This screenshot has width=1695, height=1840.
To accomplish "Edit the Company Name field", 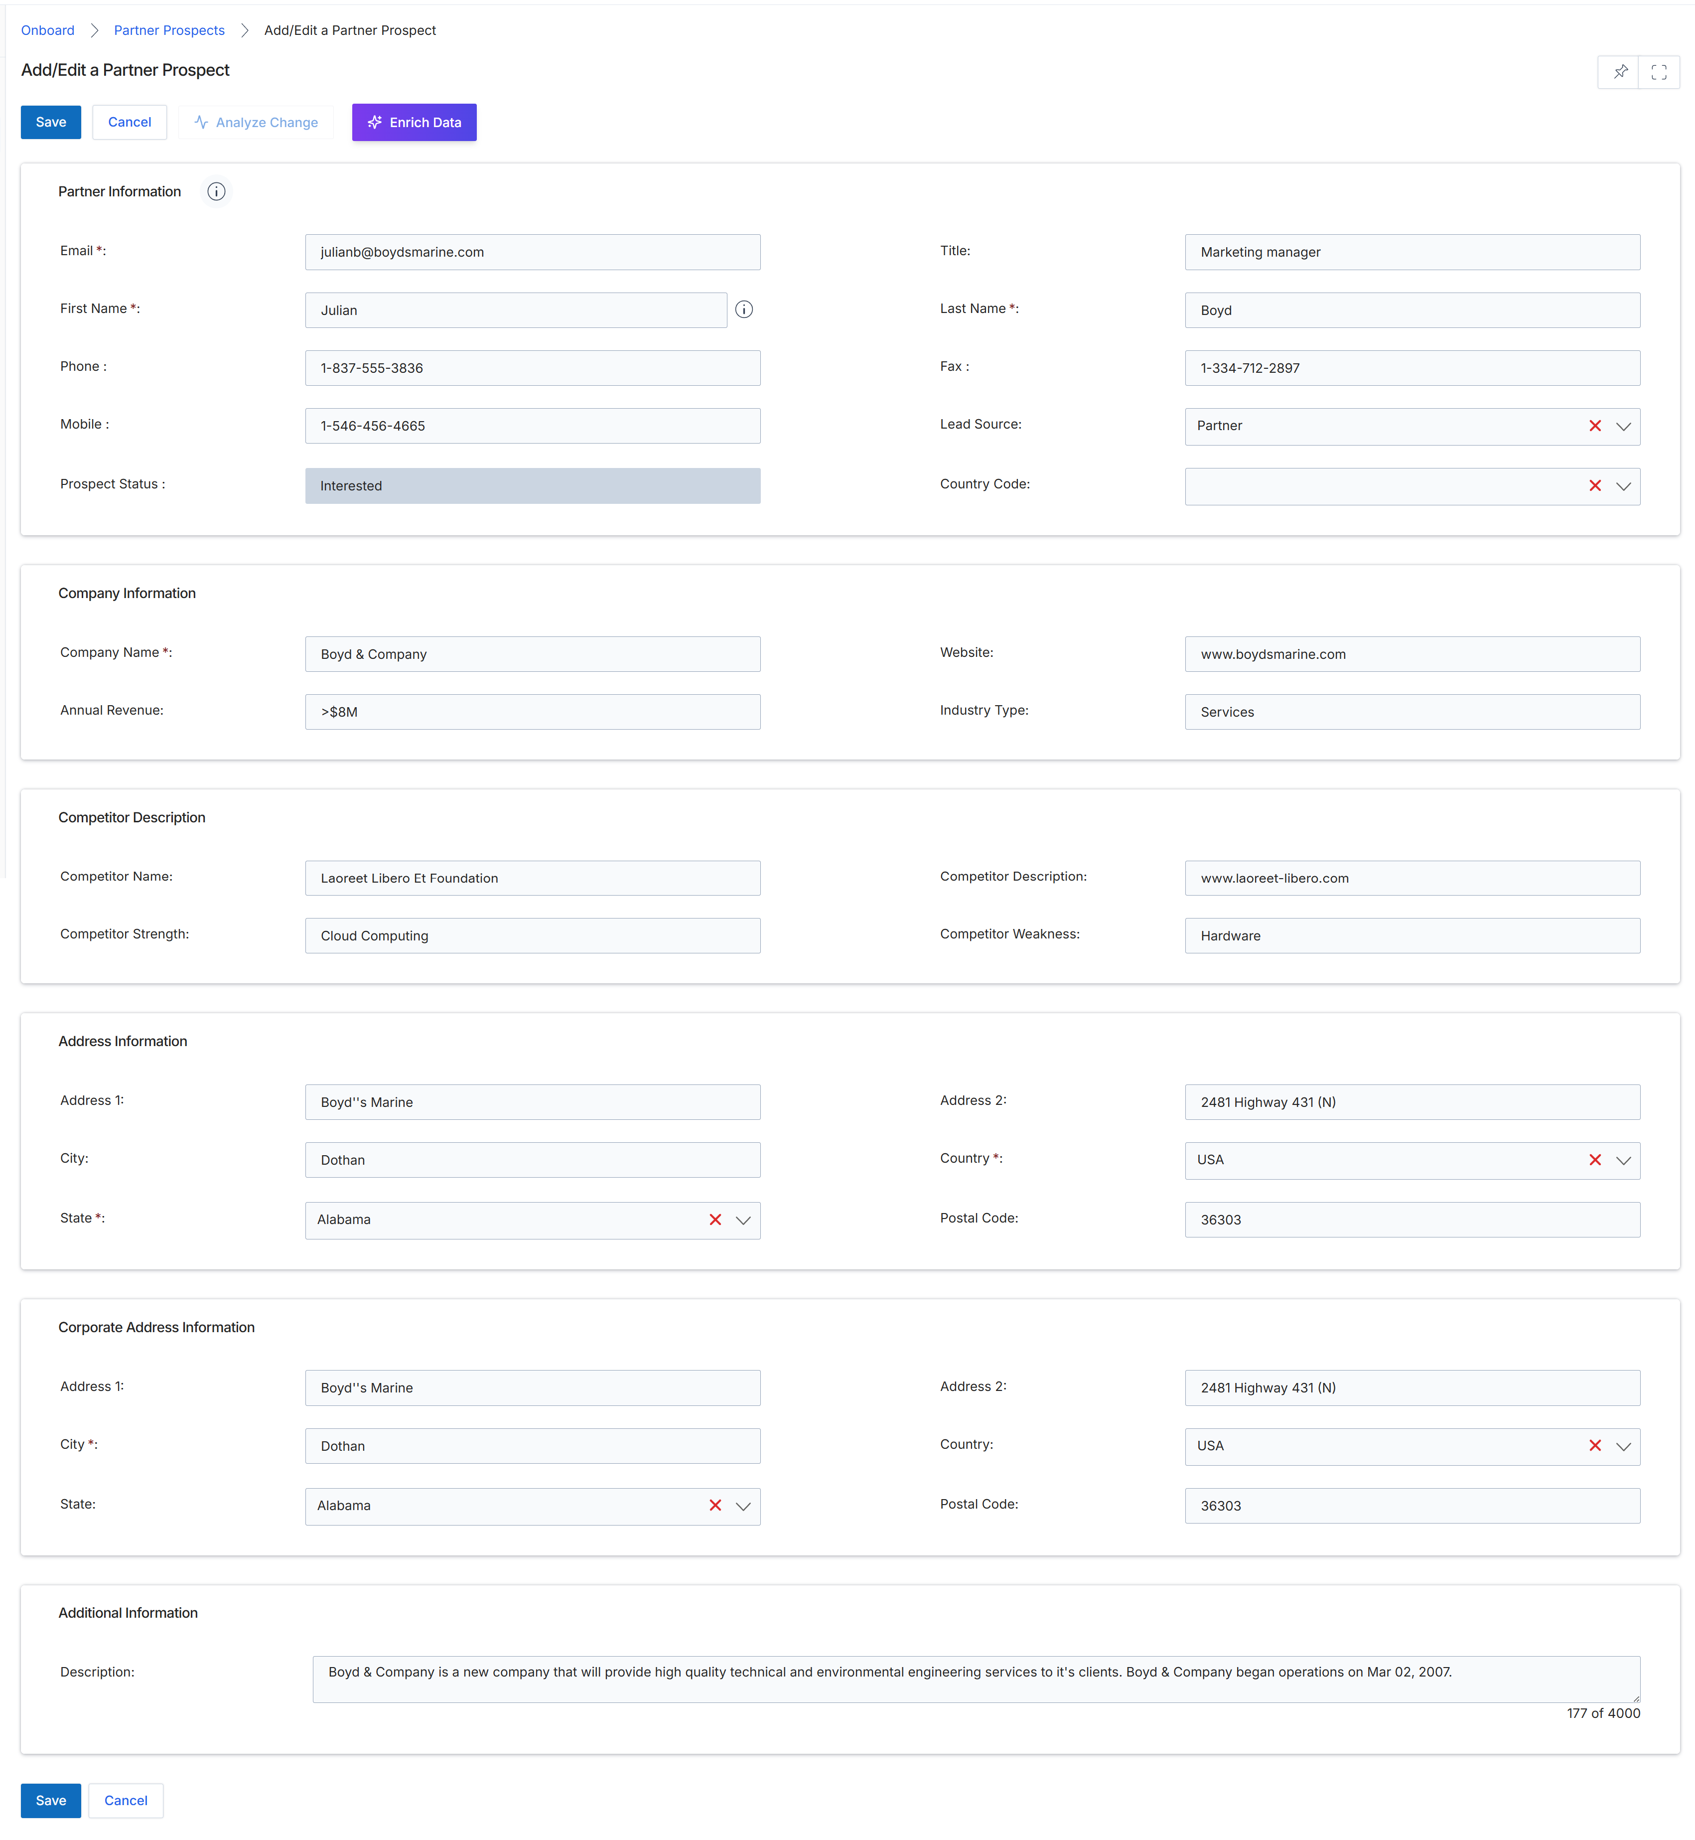I will click(533, 654).
